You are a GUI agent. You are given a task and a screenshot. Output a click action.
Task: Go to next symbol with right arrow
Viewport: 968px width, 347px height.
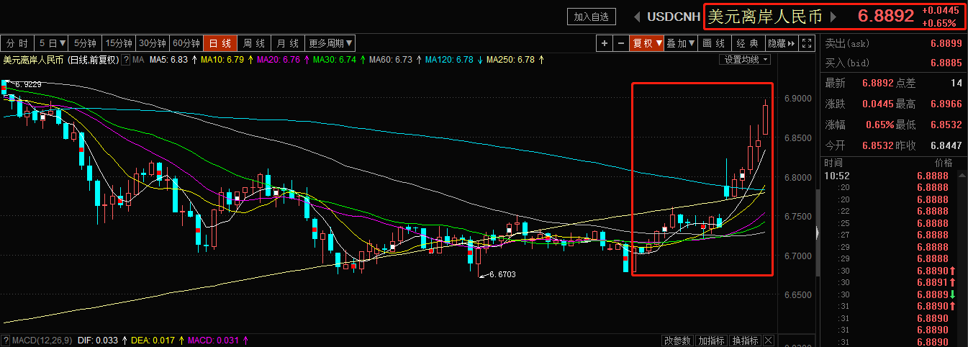point(833,16)
